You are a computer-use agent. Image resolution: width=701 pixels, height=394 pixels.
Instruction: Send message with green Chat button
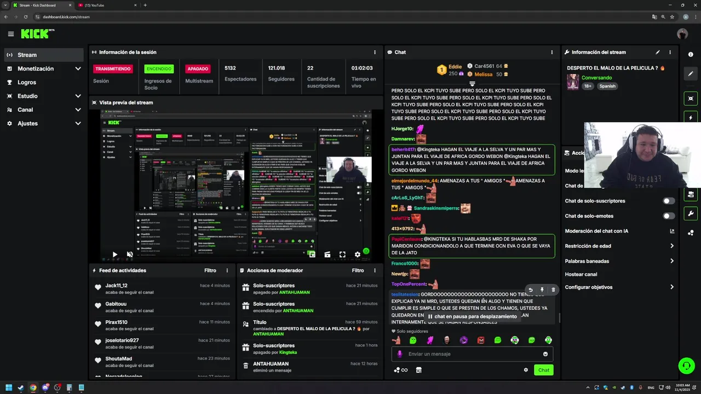click(x=543, y=370)
